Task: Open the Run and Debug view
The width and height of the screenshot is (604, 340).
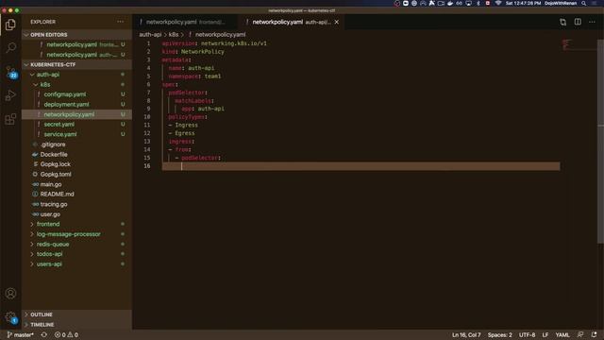Action: (x=10, y=95)
